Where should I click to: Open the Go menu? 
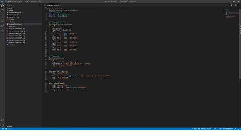[x=24, y=2]
